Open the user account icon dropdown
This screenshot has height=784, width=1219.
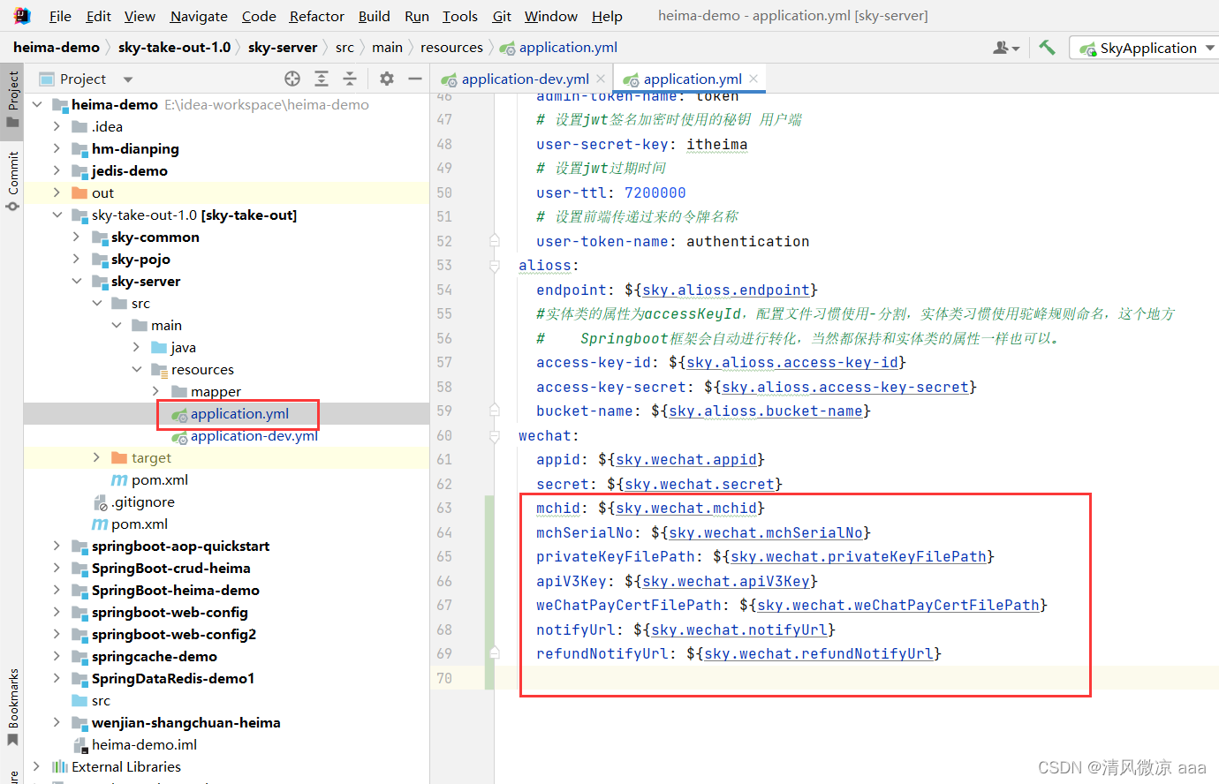click(1006, 48)
